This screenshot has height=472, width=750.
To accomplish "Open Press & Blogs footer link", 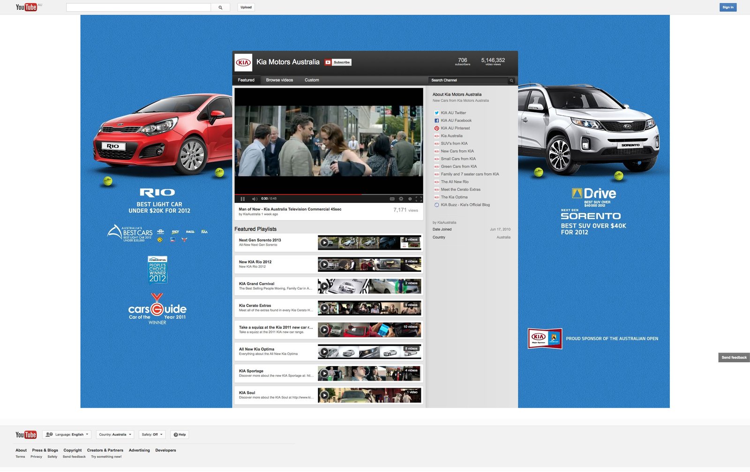I will click(45, 450).
